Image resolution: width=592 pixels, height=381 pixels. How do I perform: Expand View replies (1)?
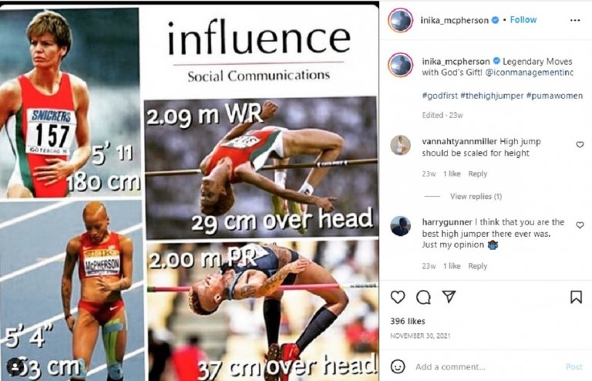pyautogui.click(x=476, y=197)
